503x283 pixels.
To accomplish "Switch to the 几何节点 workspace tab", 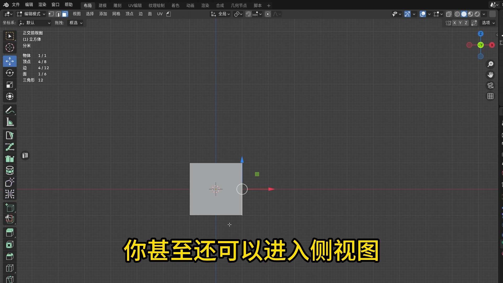I will point(239,6).
